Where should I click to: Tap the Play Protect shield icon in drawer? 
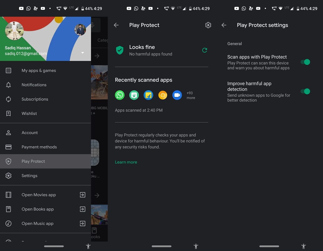[x=8, y=161]
